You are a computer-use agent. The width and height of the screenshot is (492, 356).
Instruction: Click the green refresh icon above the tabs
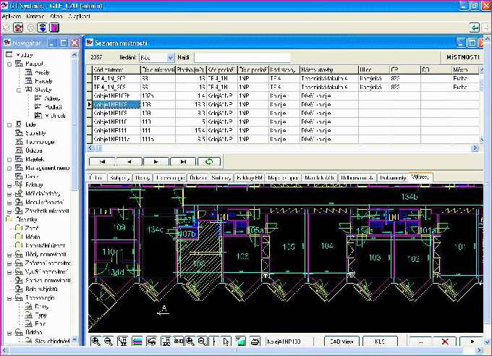click(x=209, y=161)
